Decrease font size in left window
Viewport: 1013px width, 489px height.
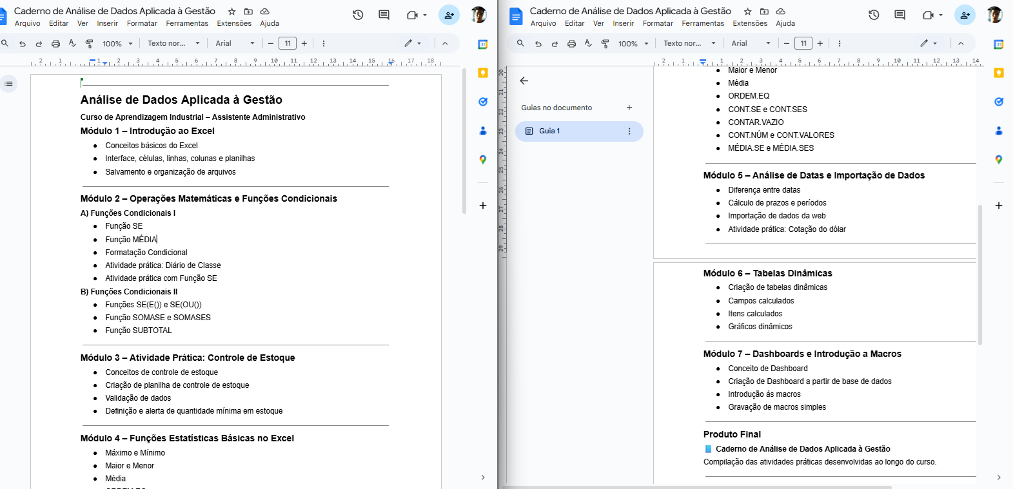[271, 43]
